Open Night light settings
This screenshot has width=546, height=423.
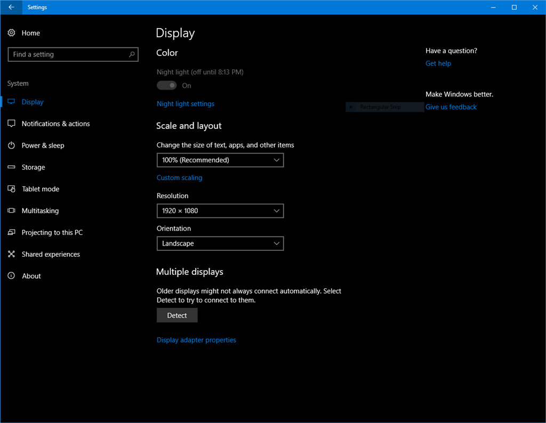[x=186, y=104]
